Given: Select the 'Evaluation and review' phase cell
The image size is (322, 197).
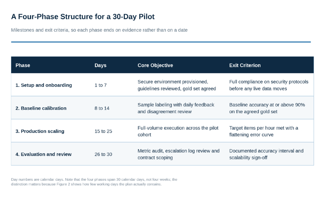Looking at the screenshot, I should tap(43, 154).
